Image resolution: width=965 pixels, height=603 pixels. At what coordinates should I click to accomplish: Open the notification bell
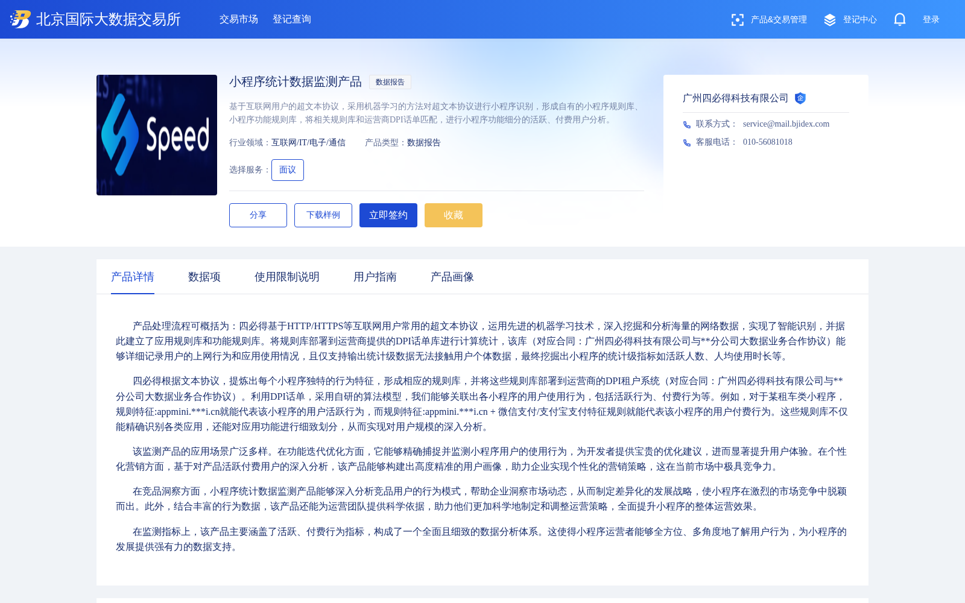point(900,19)
